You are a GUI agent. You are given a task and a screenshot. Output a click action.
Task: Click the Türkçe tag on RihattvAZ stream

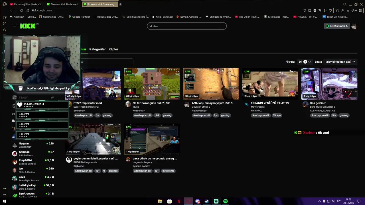click(277, 116)
